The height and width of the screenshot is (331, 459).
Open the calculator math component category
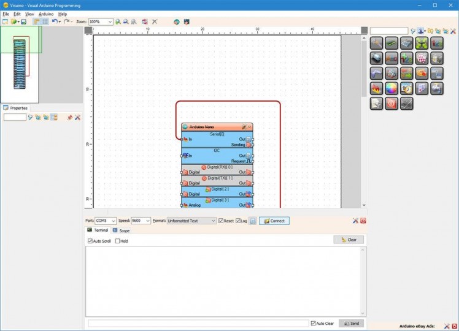[x=407, y=43]
